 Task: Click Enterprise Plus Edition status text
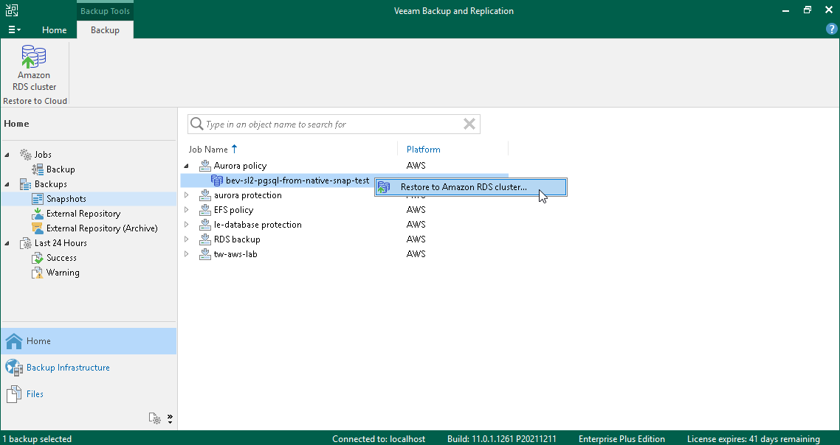pos(622,439)
